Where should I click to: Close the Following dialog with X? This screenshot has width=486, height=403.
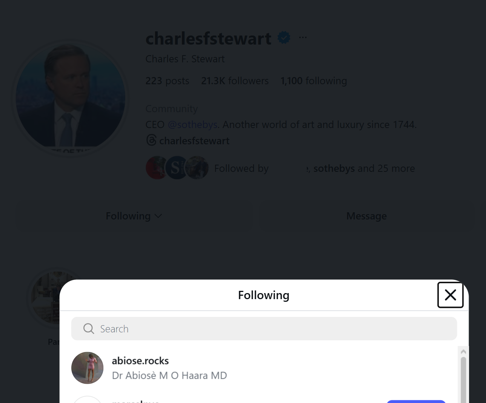[x=451, y=295]
